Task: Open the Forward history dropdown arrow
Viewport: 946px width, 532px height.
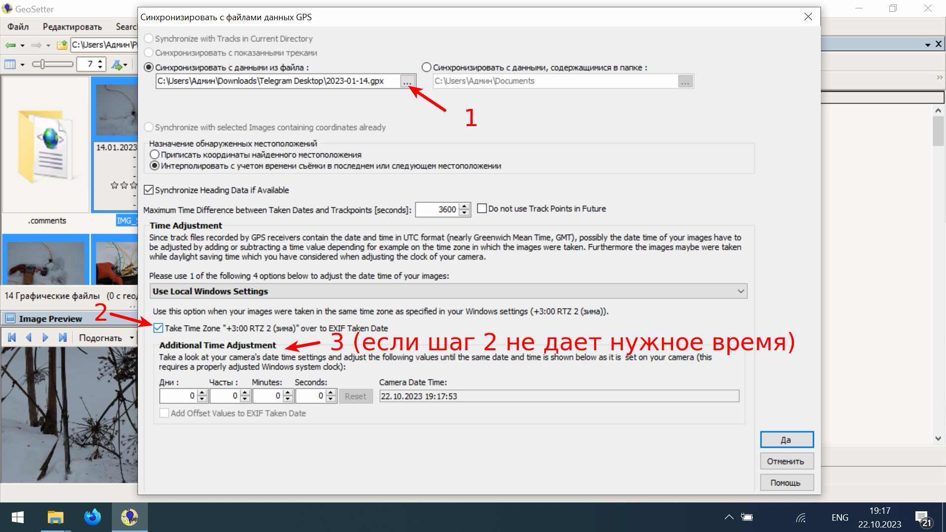Action: pyautogui.click(x=48, y=45)
